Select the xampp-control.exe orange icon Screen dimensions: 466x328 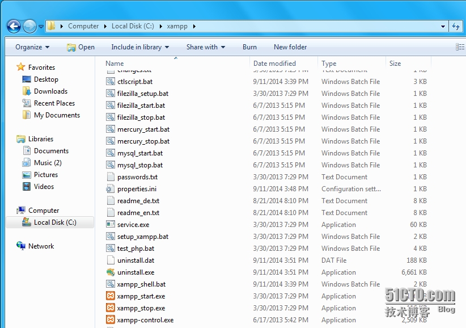(x=111, y=319)
